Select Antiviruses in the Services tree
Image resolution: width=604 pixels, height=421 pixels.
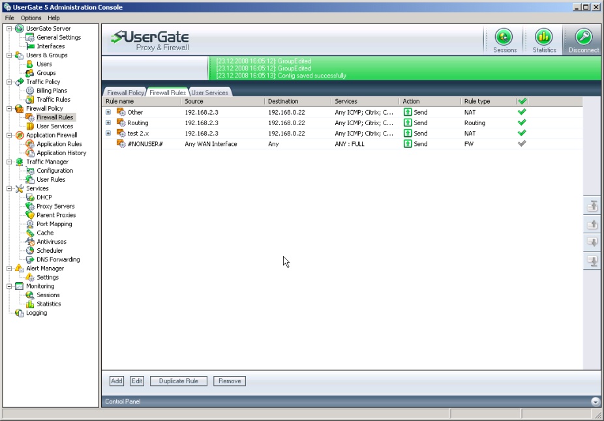click(51, 242)
